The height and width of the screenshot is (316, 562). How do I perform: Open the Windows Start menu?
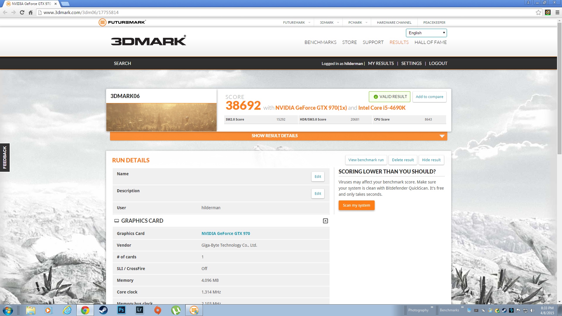tap(8, 310)
